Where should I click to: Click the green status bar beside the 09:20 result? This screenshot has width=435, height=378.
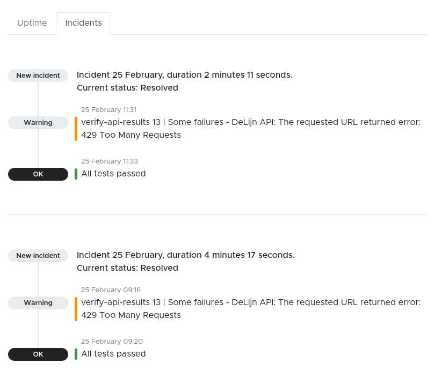[x=76, y=354]
